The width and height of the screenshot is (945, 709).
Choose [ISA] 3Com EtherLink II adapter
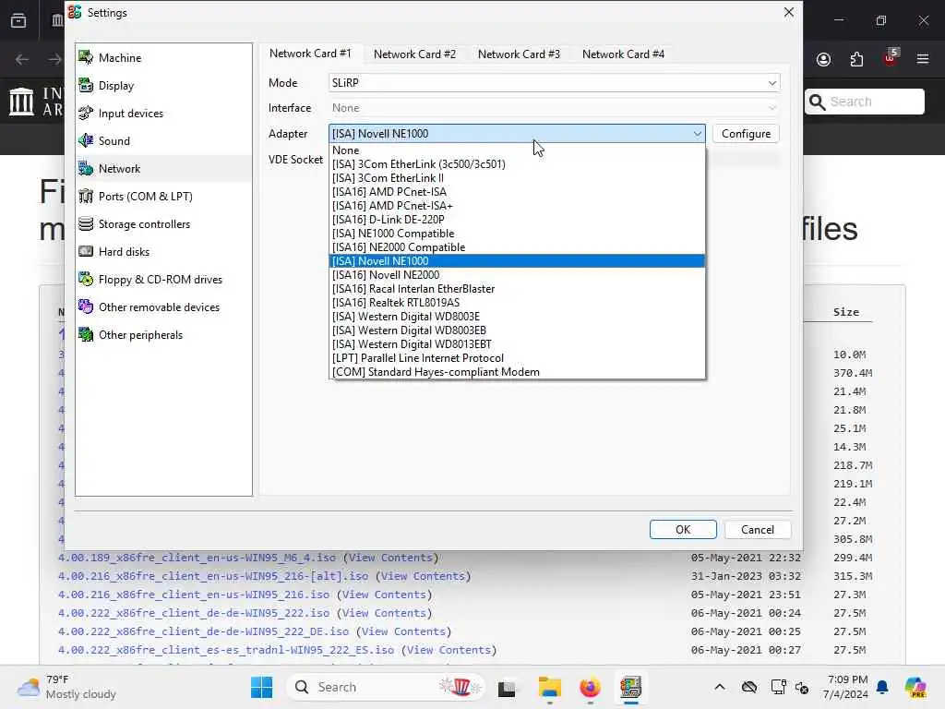[517, 178]
